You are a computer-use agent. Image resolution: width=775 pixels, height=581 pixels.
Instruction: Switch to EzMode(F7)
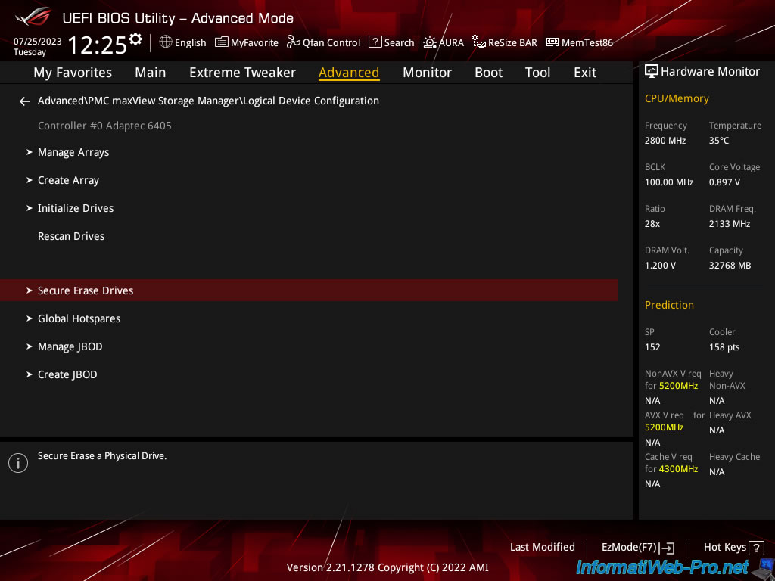pos(629,548)
